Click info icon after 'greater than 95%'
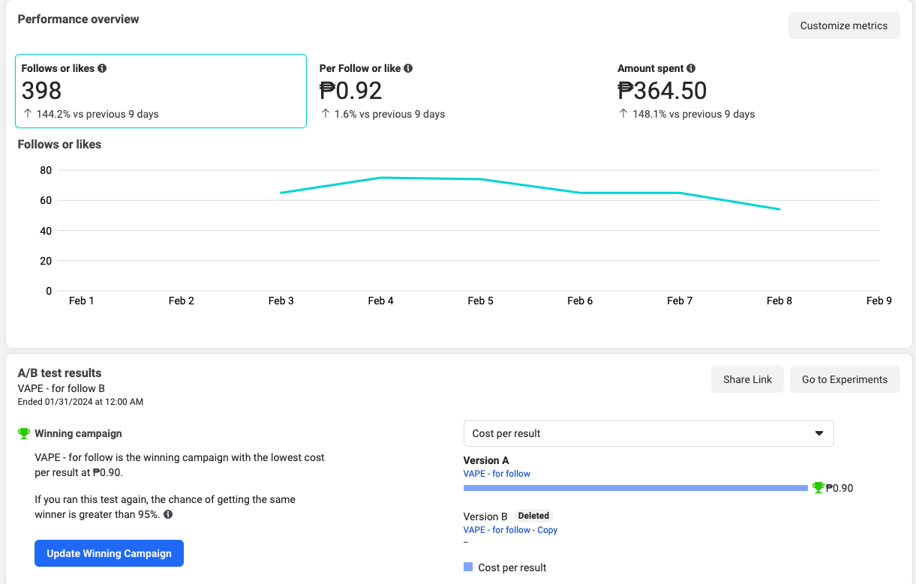This screenshot has width=916, height=584. [x=168, y=514]
